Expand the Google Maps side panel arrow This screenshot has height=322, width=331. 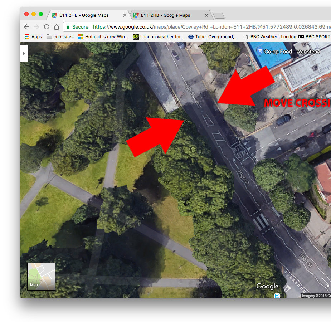(x=24, y=53)
